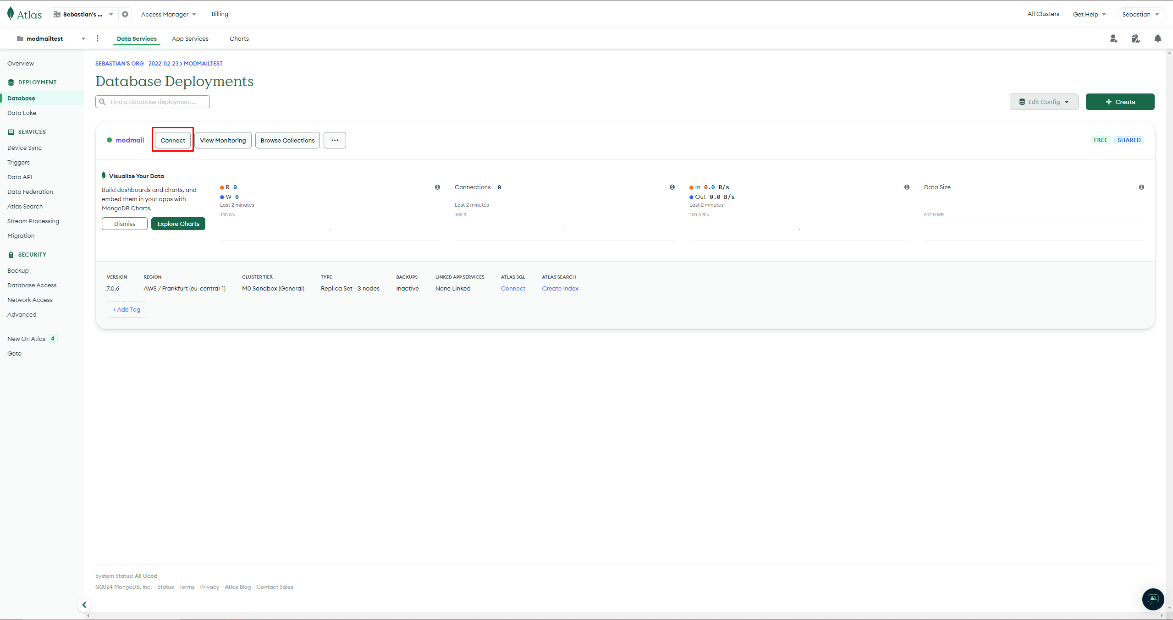The width and height of the screenshot is (1173, 620).
Task: Click the invite user icon
Action: pyautogui.click(x=1114, y=38)
